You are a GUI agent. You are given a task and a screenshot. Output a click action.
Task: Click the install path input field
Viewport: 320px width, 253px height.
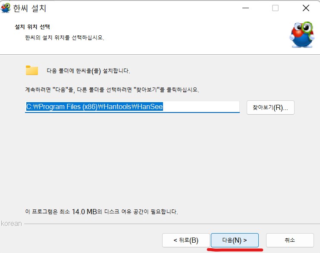(132, 107)
